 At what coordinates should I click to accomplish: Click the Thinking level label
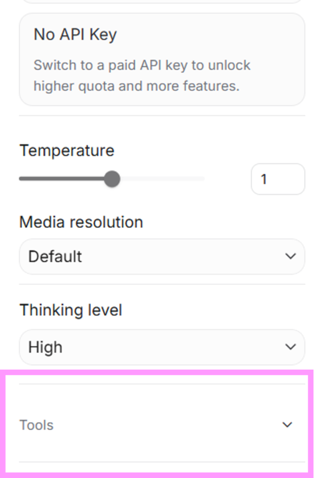70,310
